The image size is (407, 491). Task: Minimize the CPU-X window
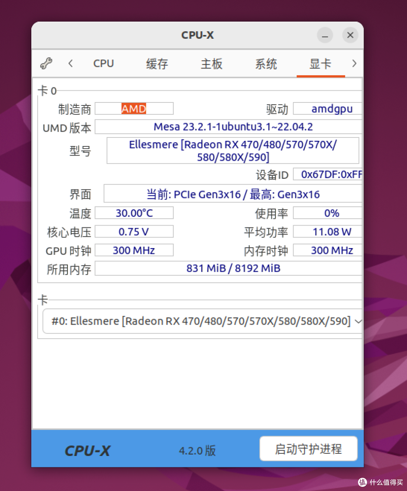click(x=325, y=35)
